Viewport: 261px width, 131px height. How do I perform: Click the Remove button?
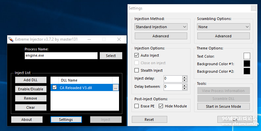click(30, 98)
